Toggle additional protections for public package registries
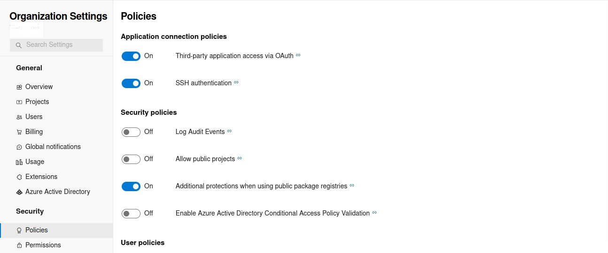608x253 pixels. click(131, 186)
